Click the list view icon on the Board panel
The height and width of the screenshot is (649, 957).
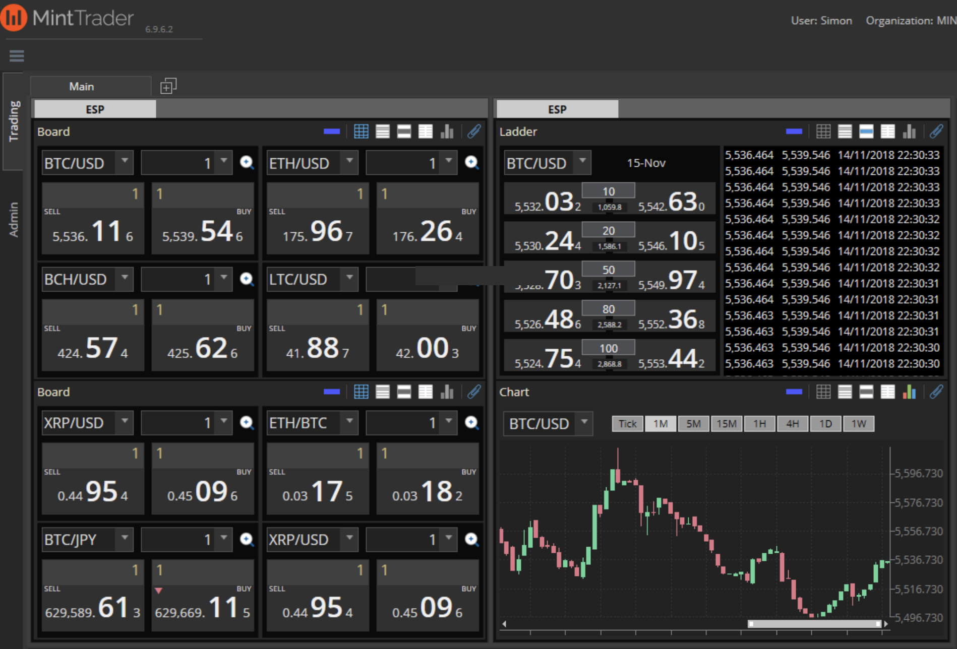(x=383, y=132)
